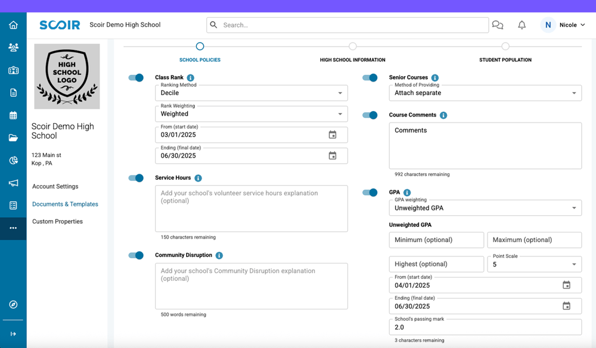Viewport: 596px width, 348px height.
Task: Open the Students people icon in sidebar
Action: pyautogui.click(x=13, y=48)
